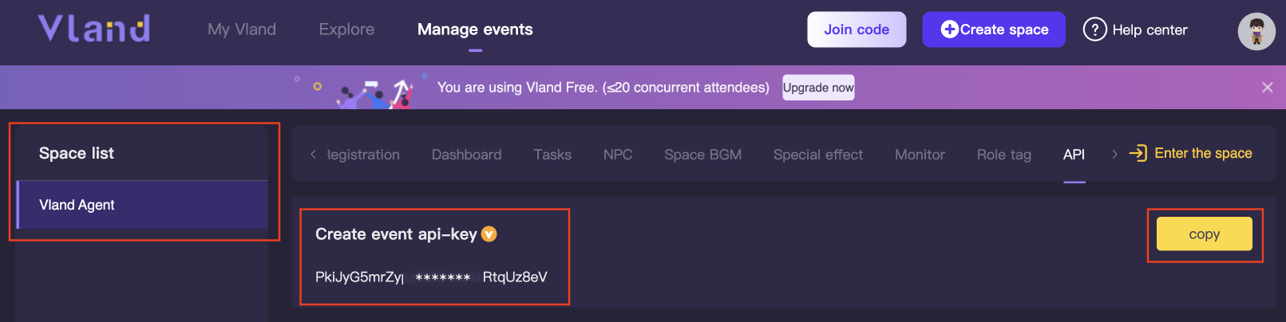Switch to the Role tag tab
Viewport: 1286px width, 322px height.
coord(1003,155)
